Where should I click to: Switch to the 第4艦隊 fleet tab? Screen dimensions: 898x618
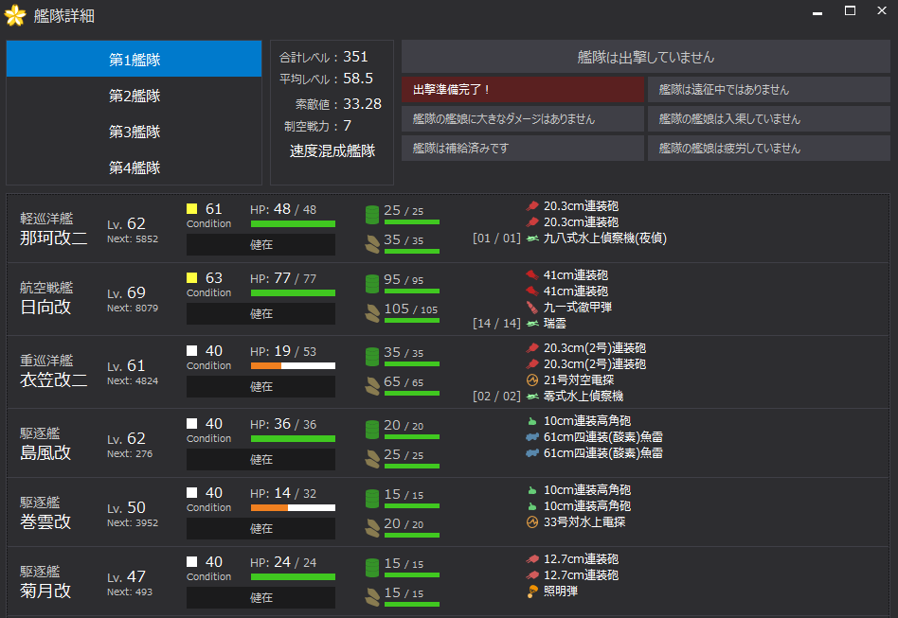click(x=134, y=168)
